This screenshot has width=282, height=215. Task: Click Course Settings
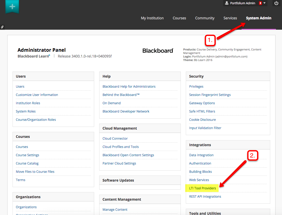[x=28, y=155]
